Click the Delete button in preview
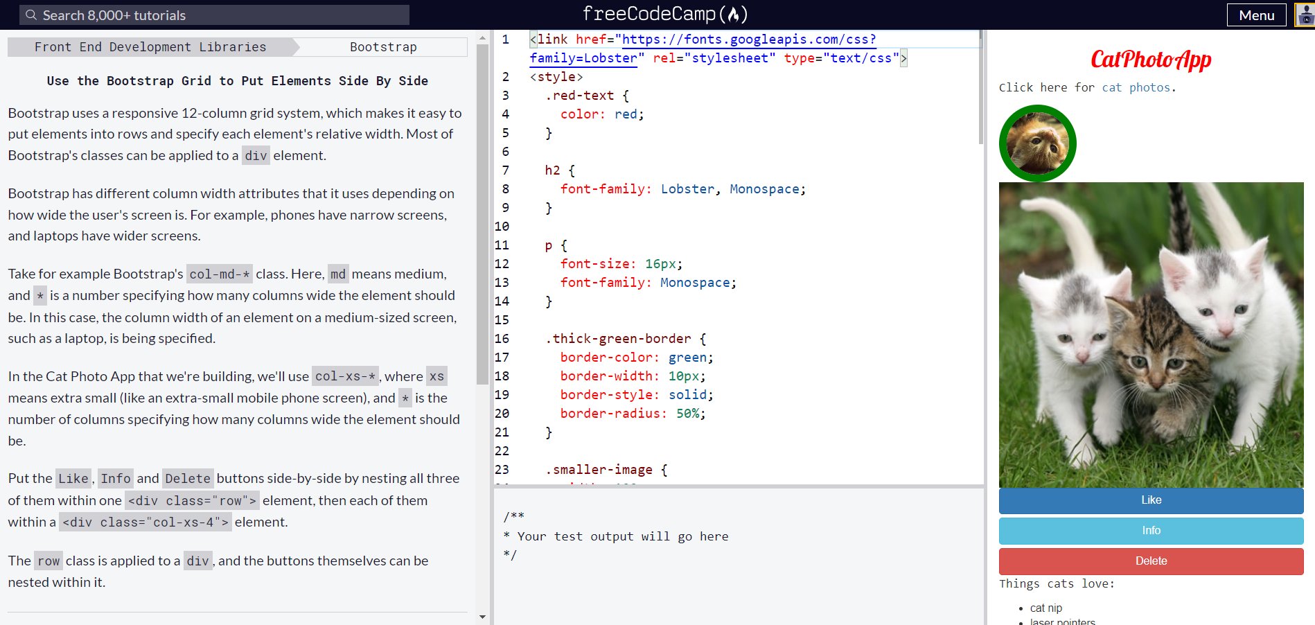Screen dimensions: 1315x625 pos(1151,561)
